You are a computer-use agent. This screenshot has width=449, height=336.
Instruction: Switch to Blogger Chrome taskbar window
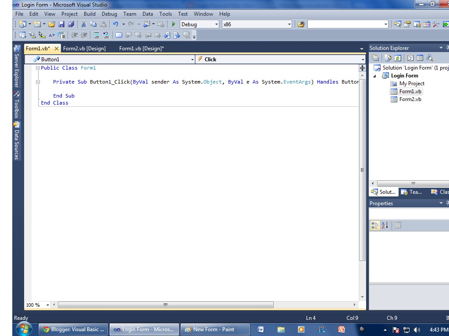(x=73, y=329)
